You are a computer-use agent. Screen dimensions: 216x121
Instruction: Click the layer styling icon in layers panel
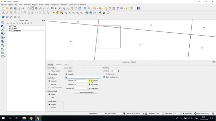pos(8,24)
